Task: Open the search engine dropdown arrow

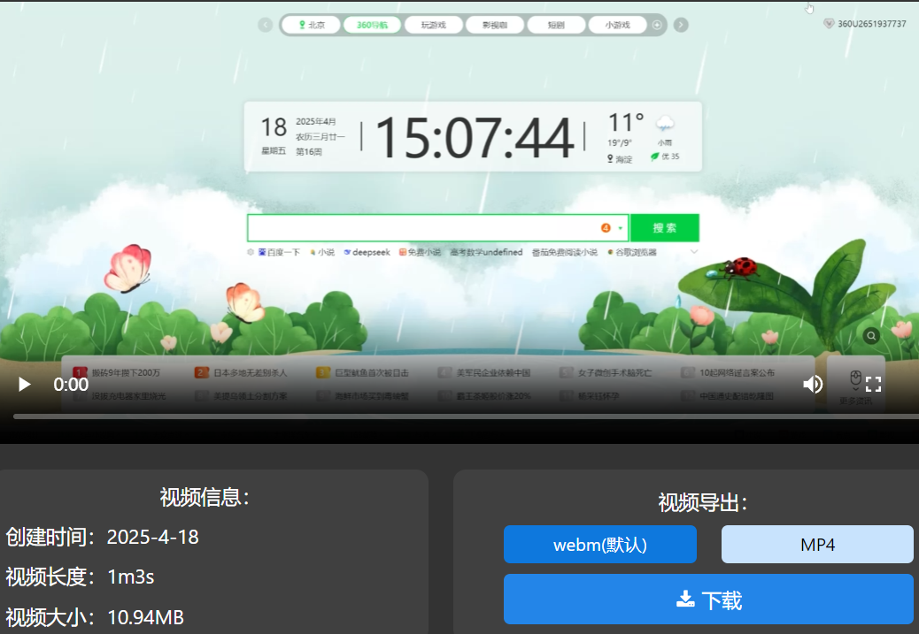Action: [x=621, y=229]
